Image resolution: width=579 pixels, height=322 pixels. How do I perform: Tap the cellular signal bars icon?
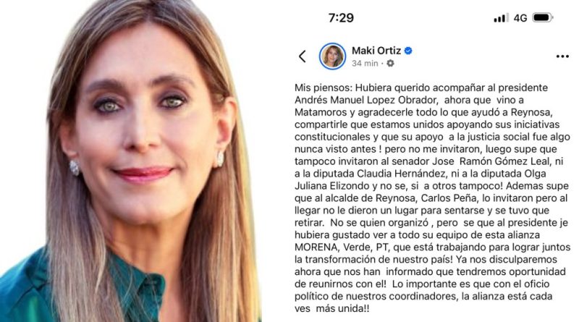[x=501, y=17]
